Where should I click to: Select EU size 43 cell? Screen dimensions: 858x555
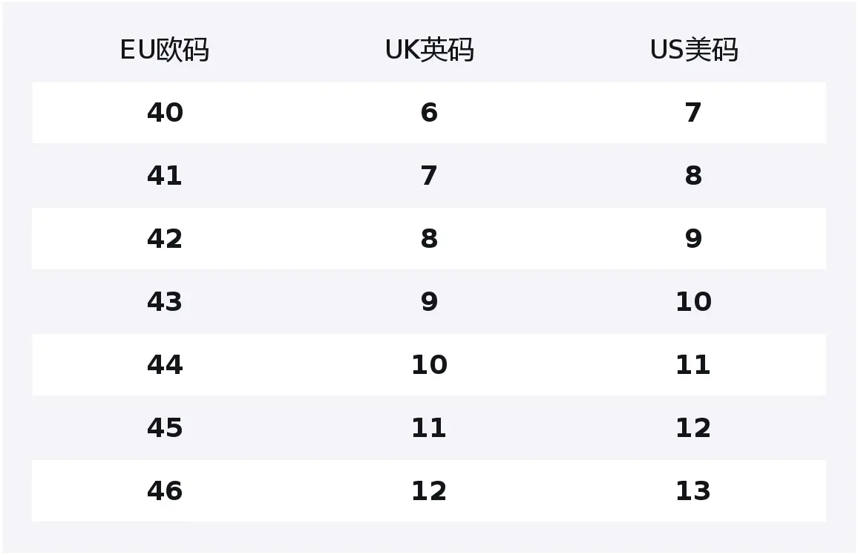click(165, 302)
